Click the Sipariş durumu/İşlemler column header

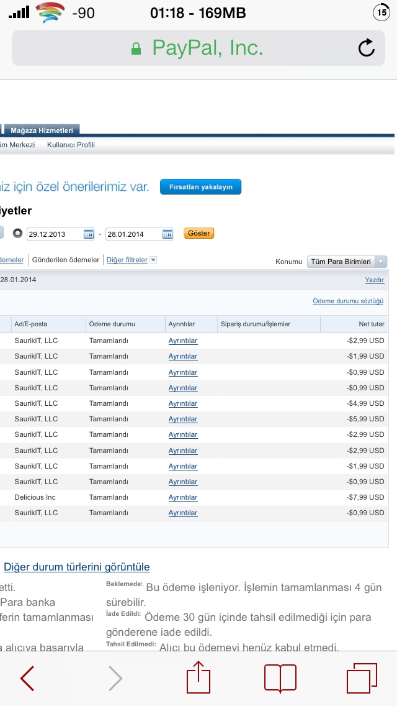pyautogui.click(x=256, y=324)
